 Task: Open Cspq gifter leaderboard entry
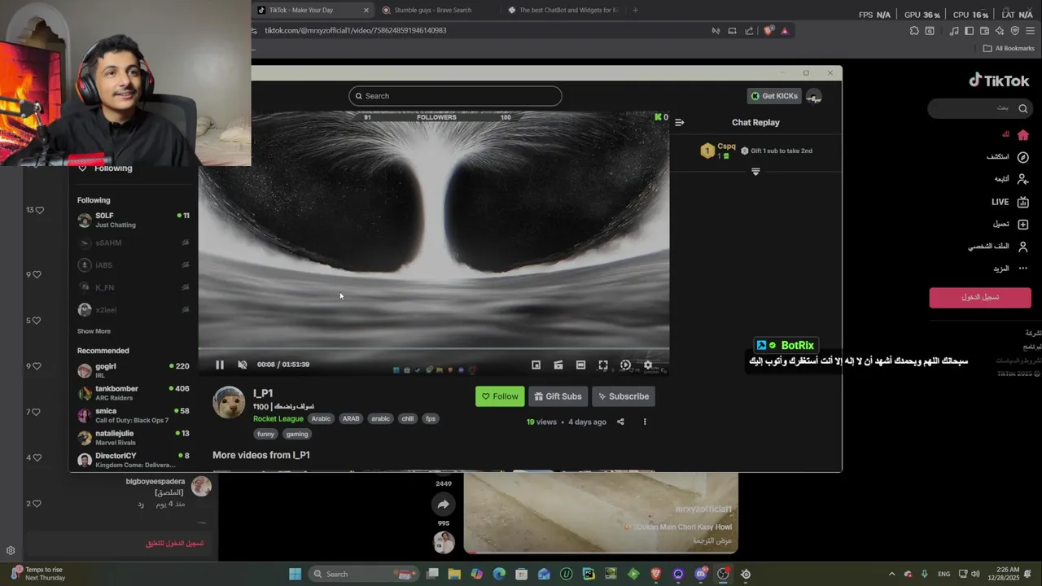[719, 151]
